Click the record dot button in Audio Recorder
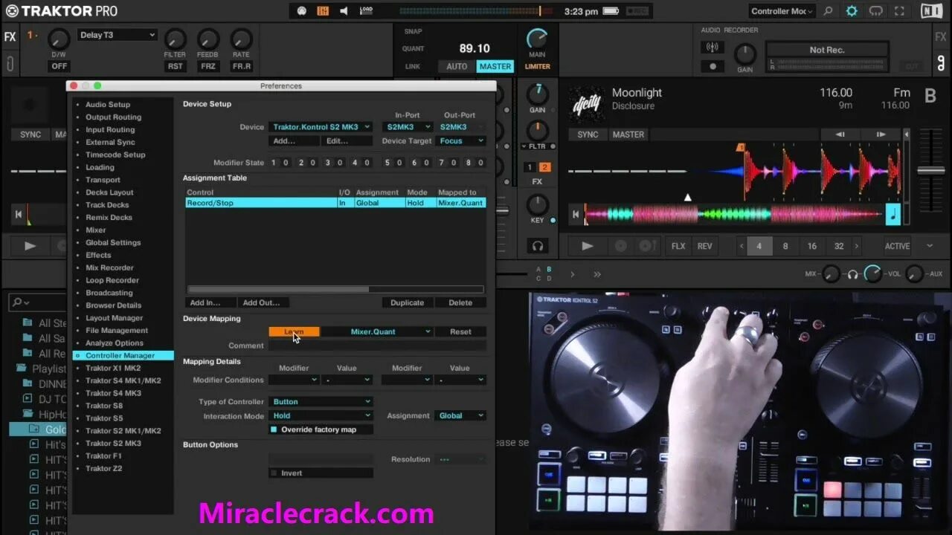This screenshot has height=535, width=952. [x=713, y=66]
